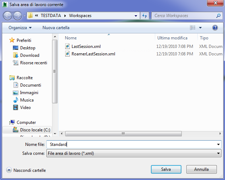Image resolution: width=225 pixels, height=180 pixels.
Task: Click the refresh button next to address bar
Action: (145, 16)
